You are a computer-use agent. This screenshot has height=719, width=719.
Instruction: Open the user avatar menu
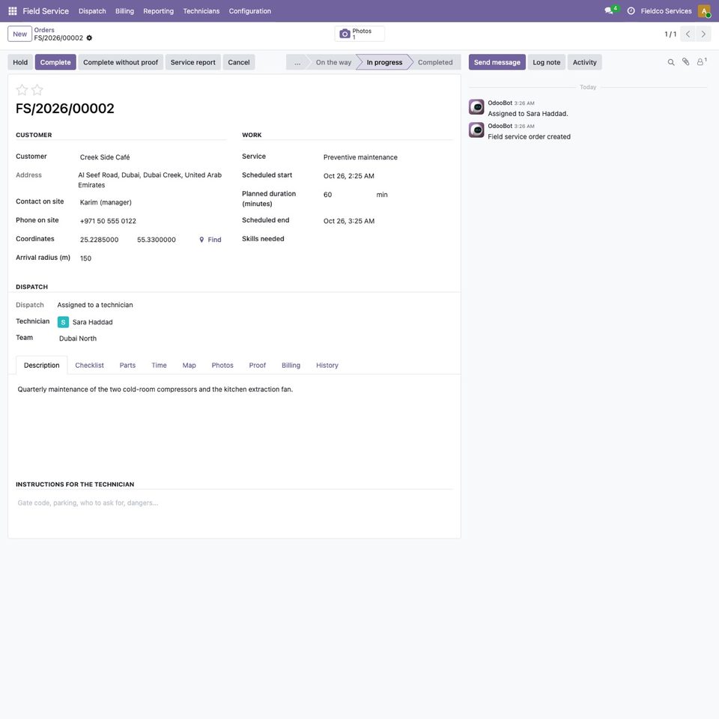(x=704, y=11)
